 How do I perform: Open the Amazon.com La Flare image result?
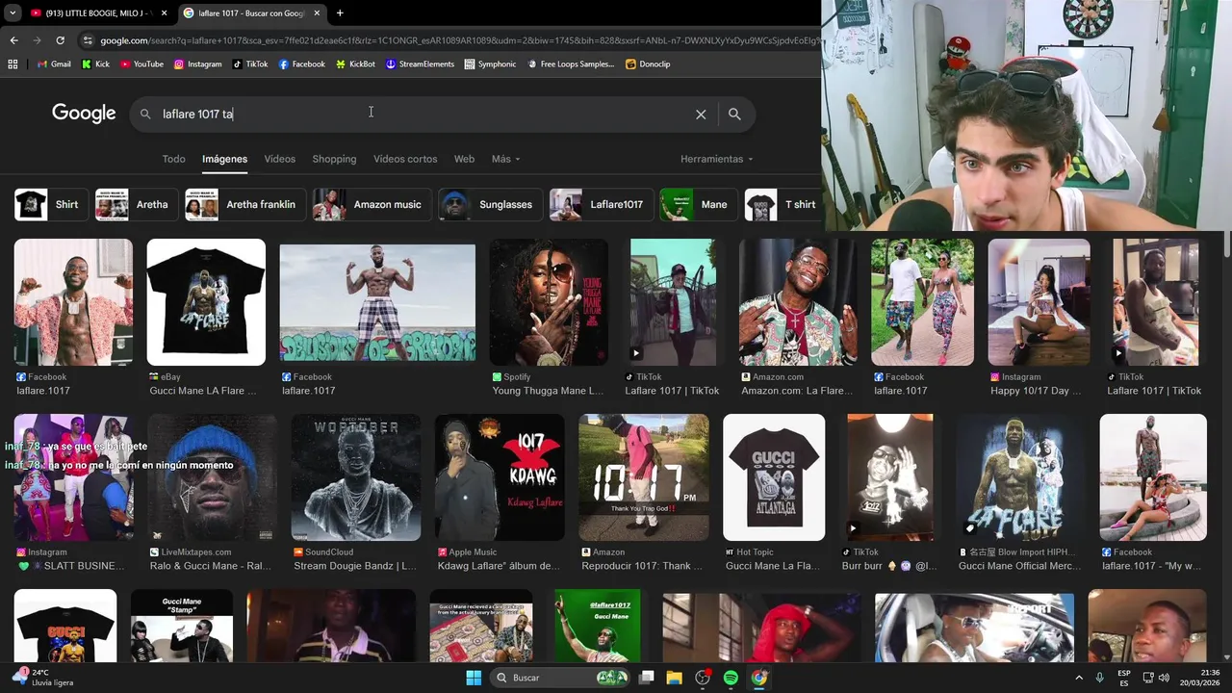(x=798, y=302)
